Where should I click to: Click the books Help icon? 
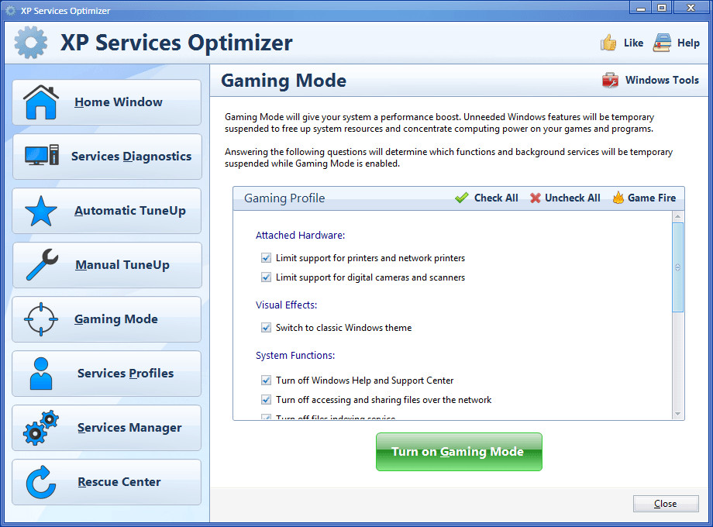(662, 43)
